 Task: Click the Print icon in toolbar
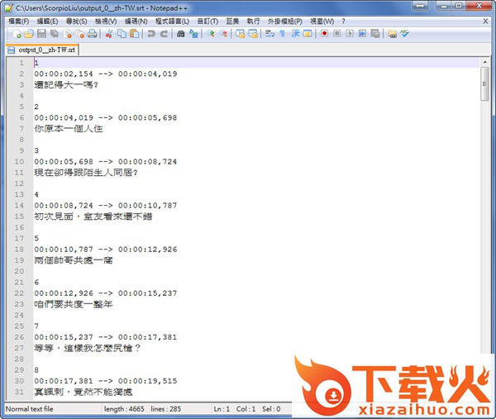point(93,34)
